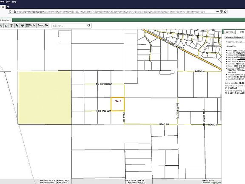Open the page actions three-dots menu
This screenshot has width=245, height=184.
pyautogui.click(x=218, y=11)
